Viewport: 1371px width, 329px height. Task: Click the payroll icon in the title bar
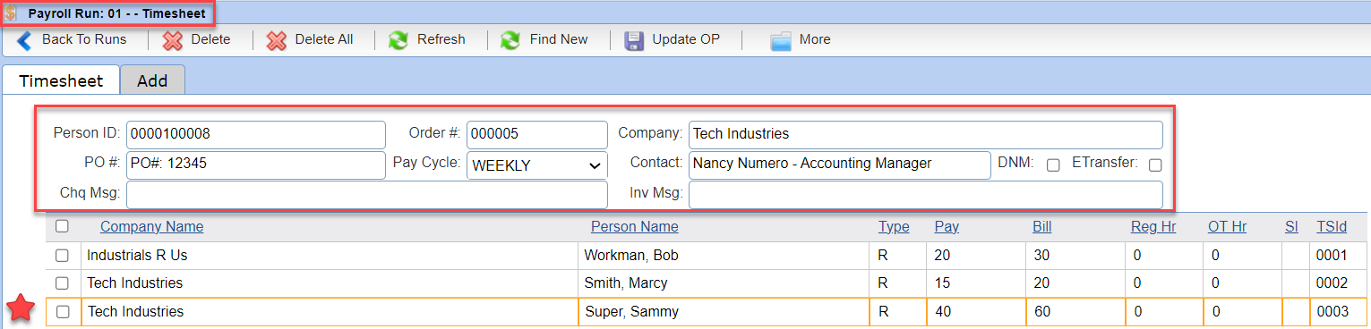click(x=11, y=13)
